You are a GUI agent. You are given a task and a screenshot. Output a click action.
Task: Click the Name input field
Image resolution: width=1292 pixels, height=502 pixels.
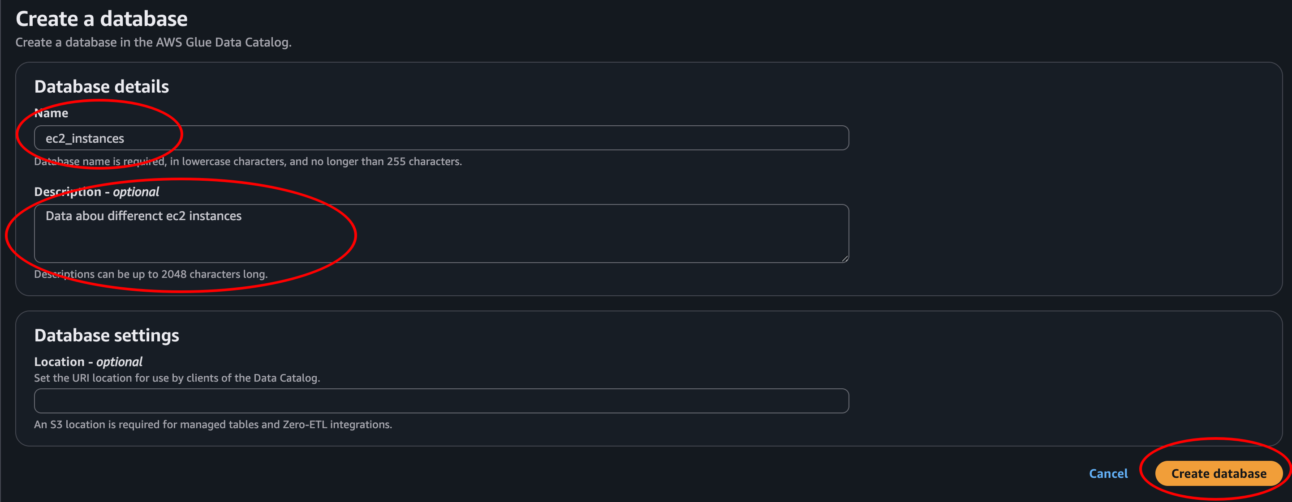point(441,138)
